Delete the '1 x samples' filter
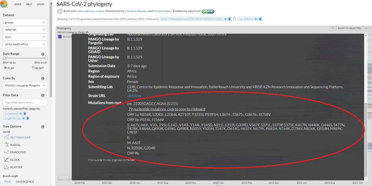The height and width of the screenshot is (186, 372). pos(25,114)
